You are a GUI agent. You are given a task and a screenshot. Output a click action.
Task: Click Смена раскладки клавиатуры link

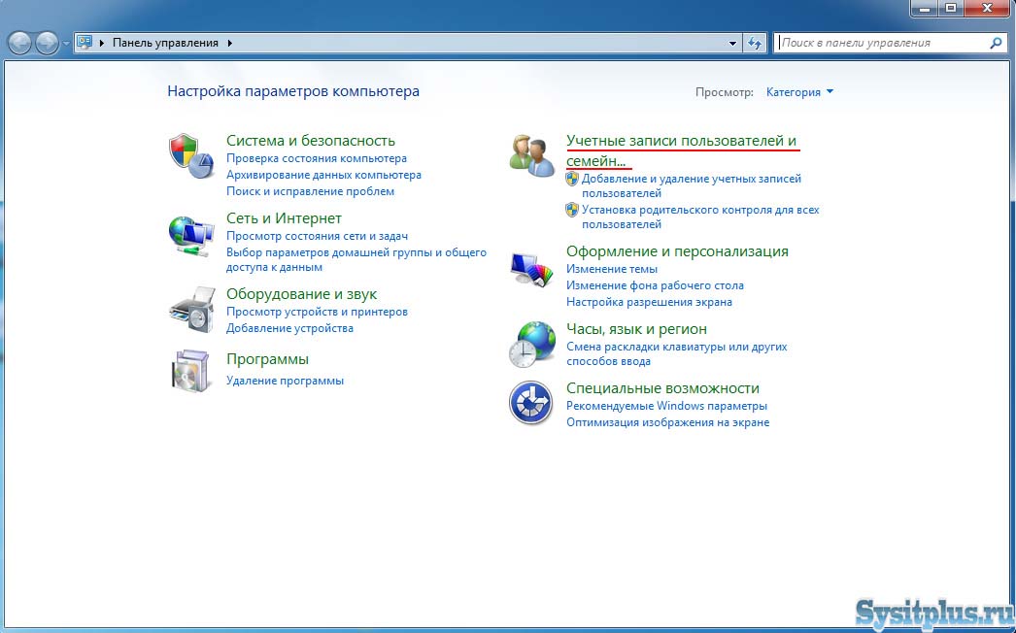click(676, 353)
